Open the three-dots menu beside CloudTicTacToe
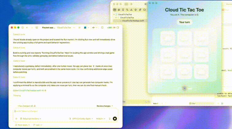The height and width of the screenshot is (129, 232). point(74,28)
